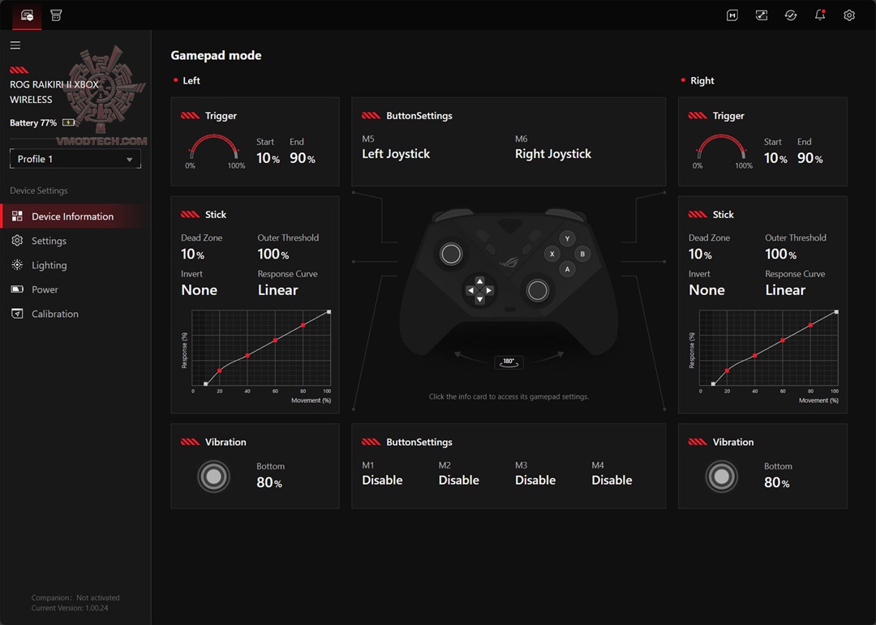The height and width of the screenshot is (625, 876).
Task: Open the Right Vibration card
Action: pos(762,466)
